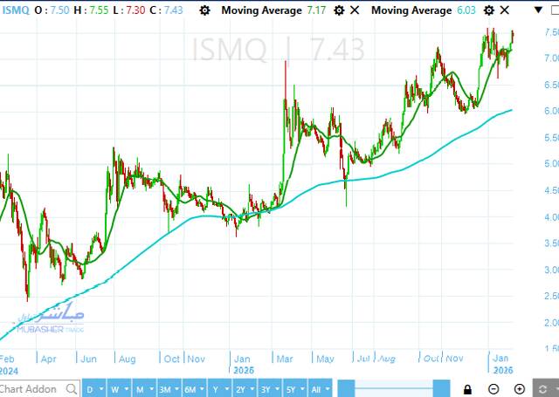This screenshot has height=397, width=559.
Task: Pick the 2Y time range
Action: [242, 389]
